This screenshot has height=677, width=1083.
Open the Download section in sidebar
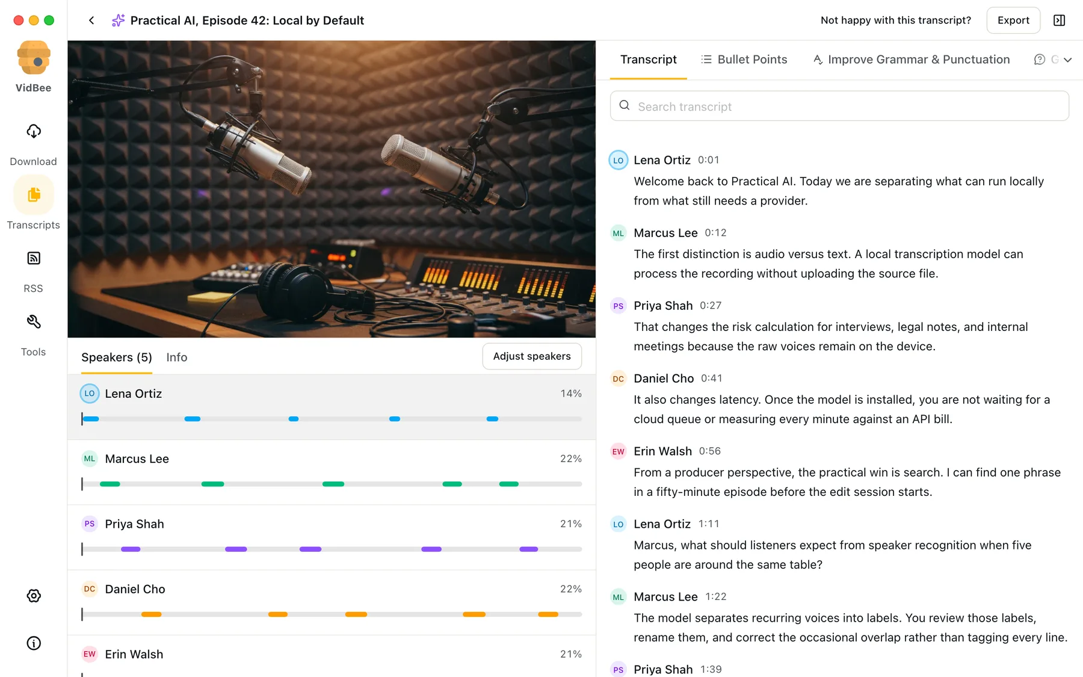point(34,143)
